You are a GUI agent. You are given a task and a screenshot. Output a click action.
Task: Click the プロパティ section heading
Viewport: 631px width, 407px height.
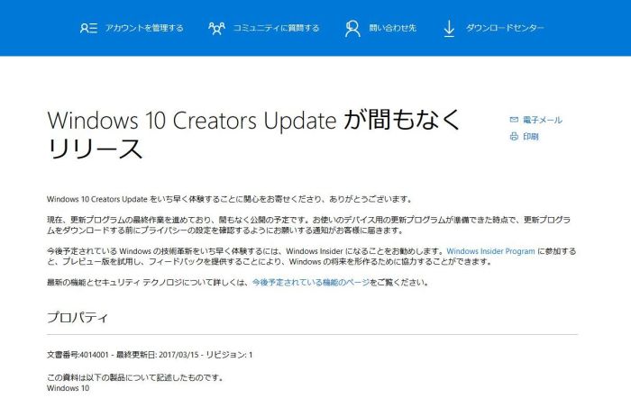click(x=77, y=318)
